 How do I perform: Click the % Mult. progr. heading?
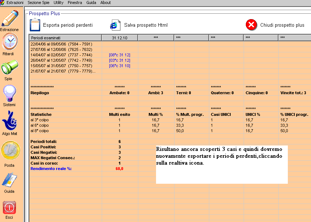click(190, 114)
